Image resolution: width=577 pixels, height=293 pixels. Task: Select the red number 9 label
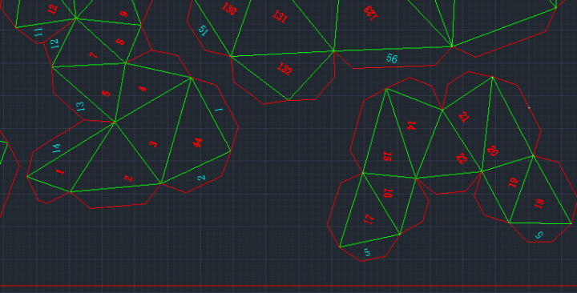point(124,14)
